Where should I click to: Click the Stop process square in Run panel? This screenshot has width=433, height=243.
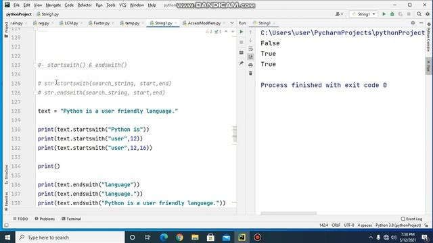242,42
